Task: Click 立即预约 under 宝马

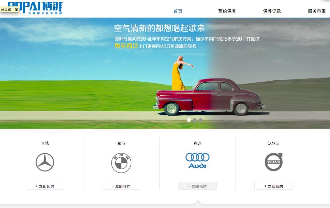Action: [x=121, y=186]
